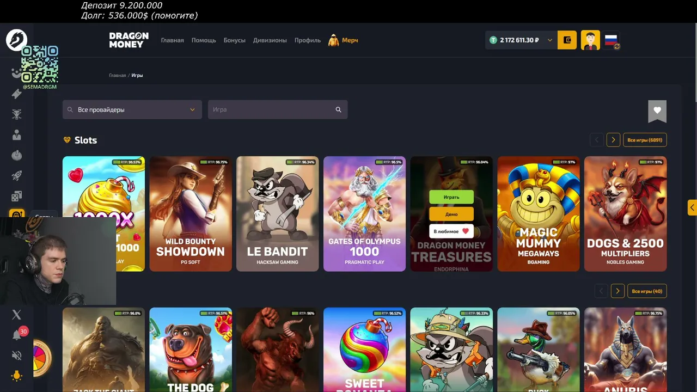The image size is (697, 392).
Task: Open favorites via the heart bookmark
Action: pos(657,111)
